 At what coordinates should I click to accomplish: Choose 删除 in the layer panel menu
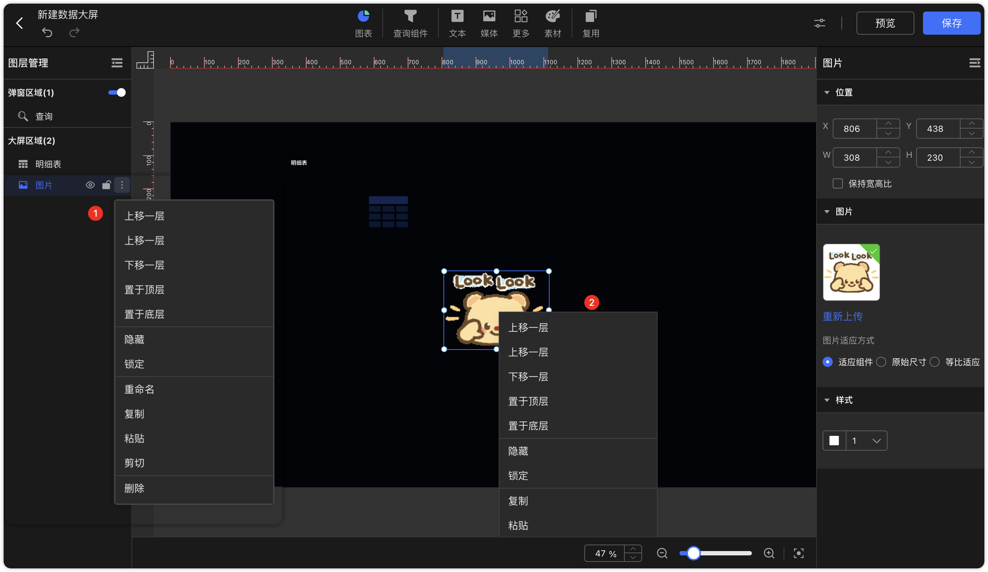(194, 489)
